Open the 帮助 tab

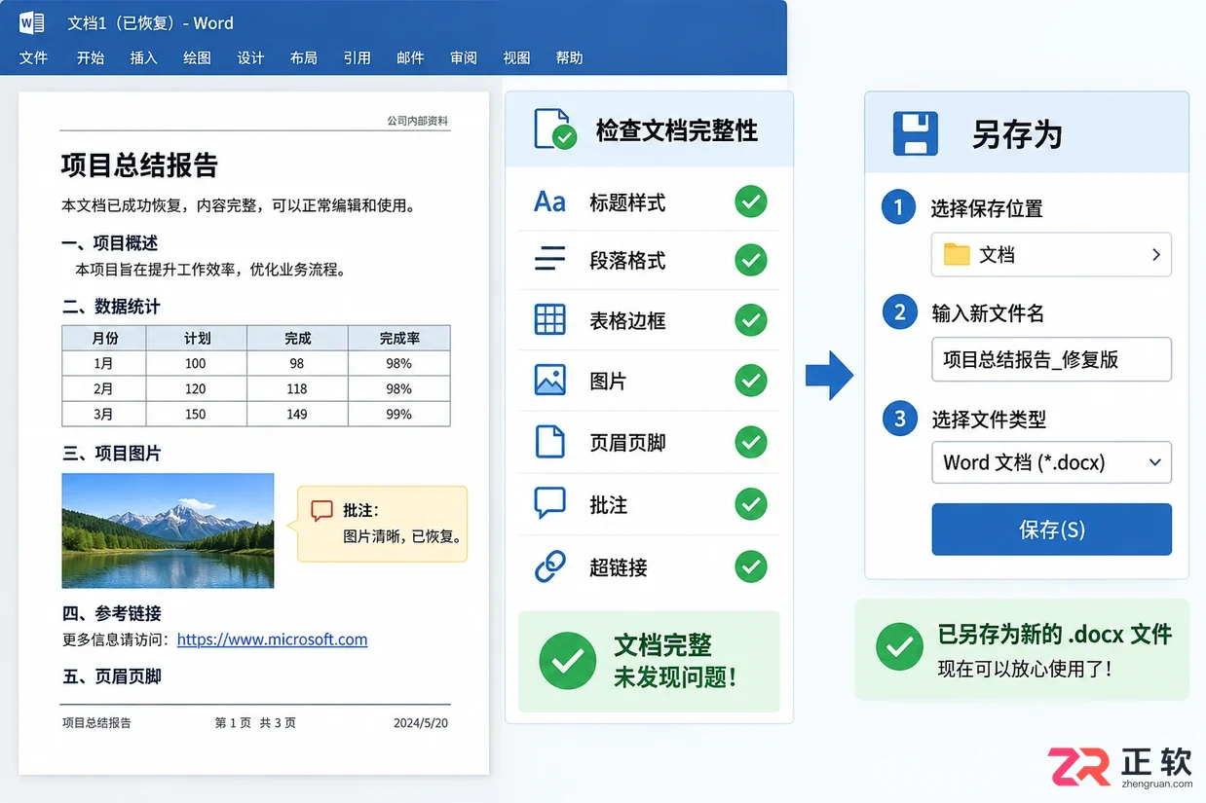569,57
